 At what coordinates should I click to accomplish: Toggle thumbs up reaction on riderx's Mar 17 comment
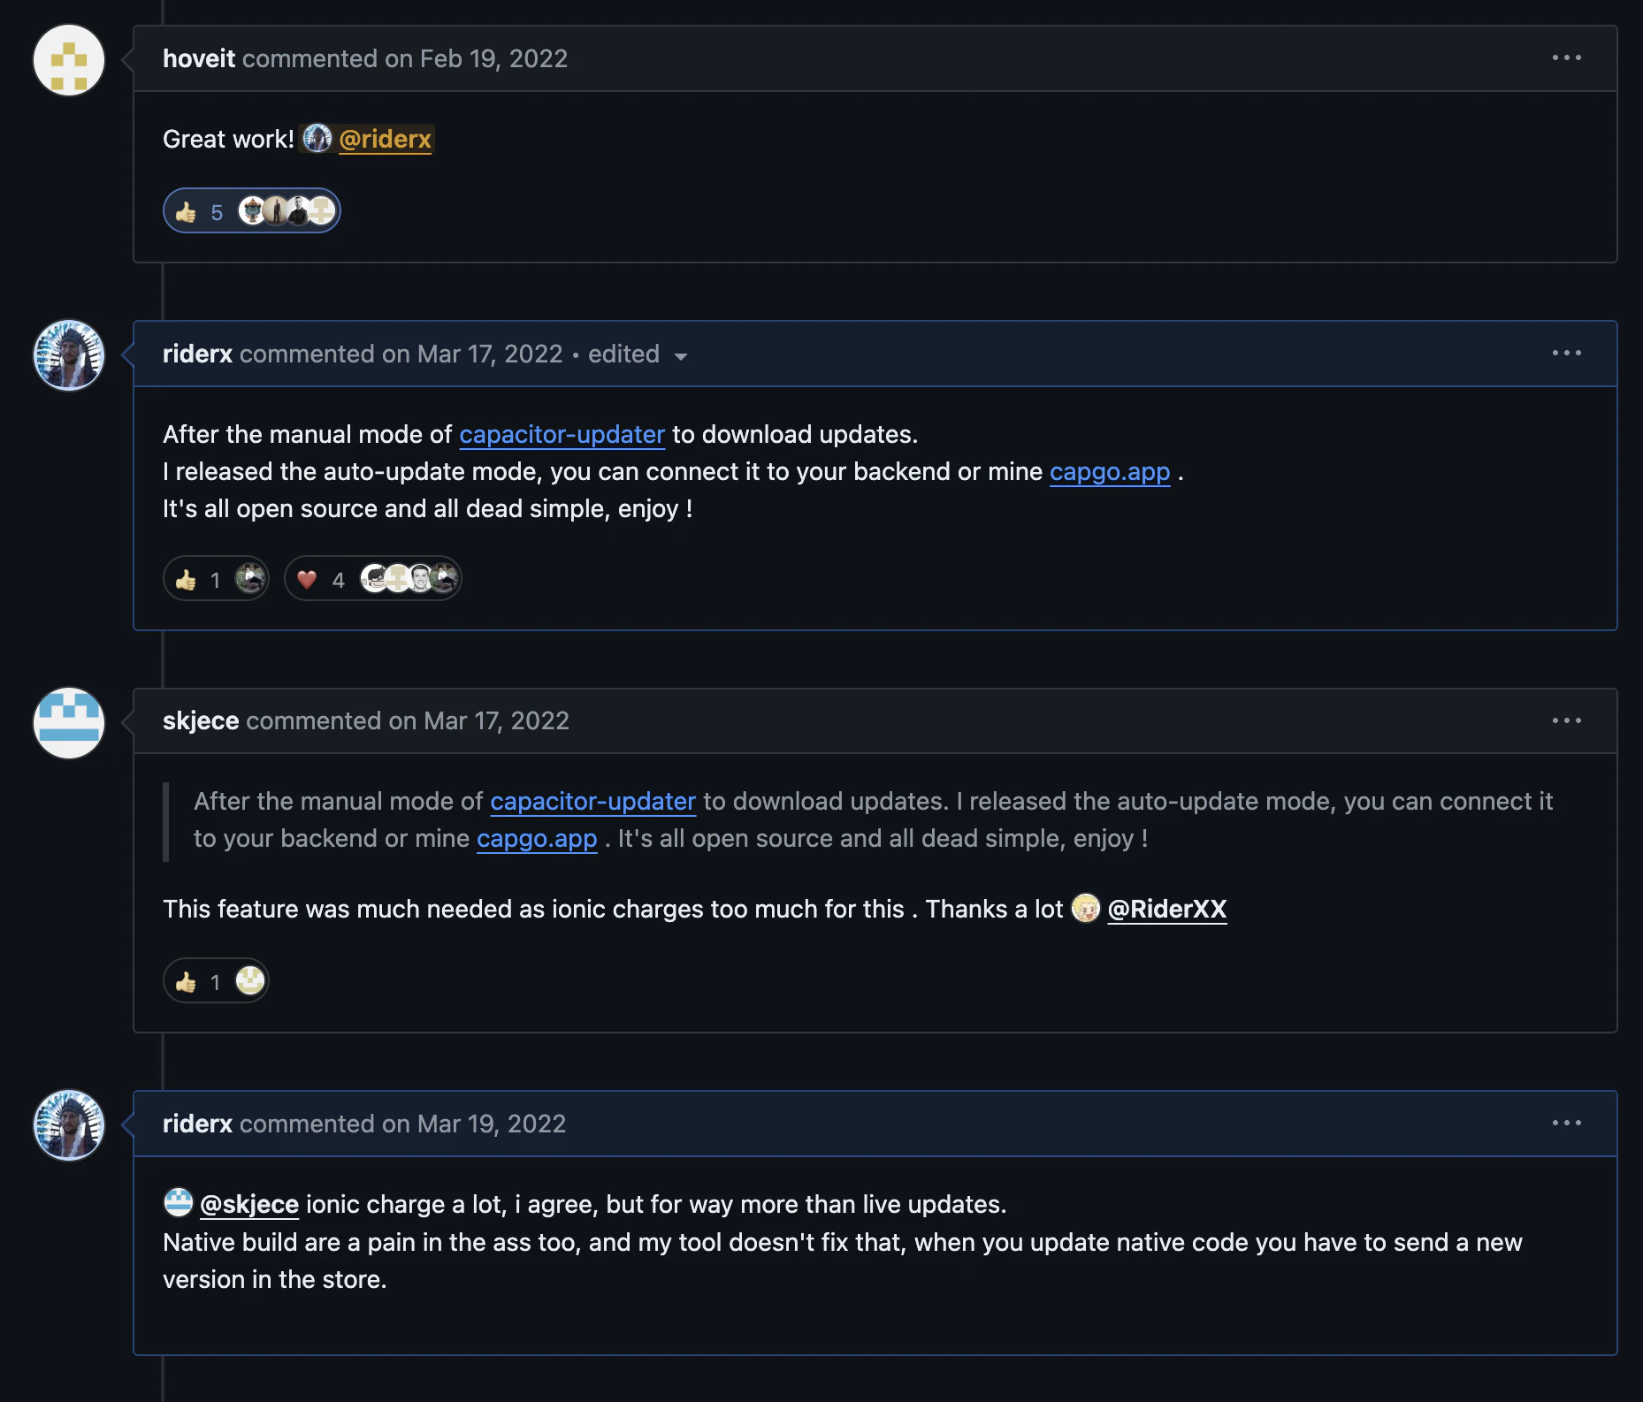tap(200, 580)
